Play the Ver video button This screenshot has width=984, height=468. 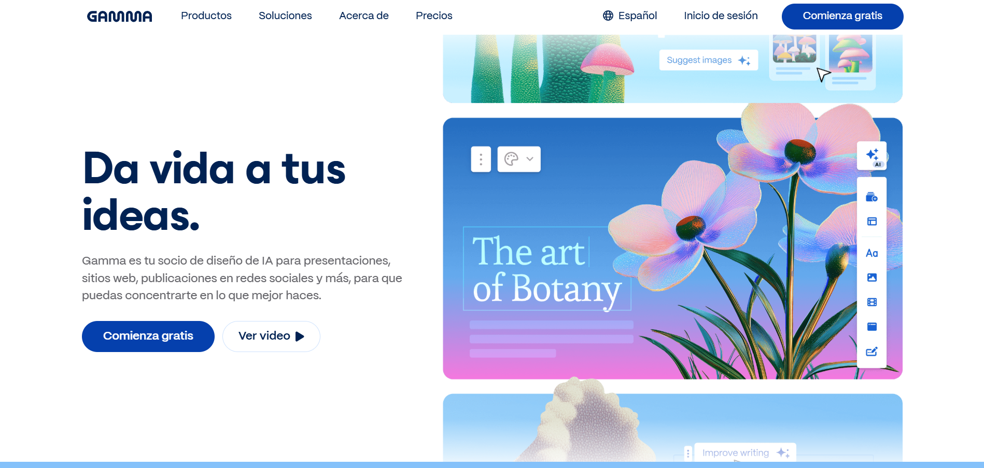point(271,337)
